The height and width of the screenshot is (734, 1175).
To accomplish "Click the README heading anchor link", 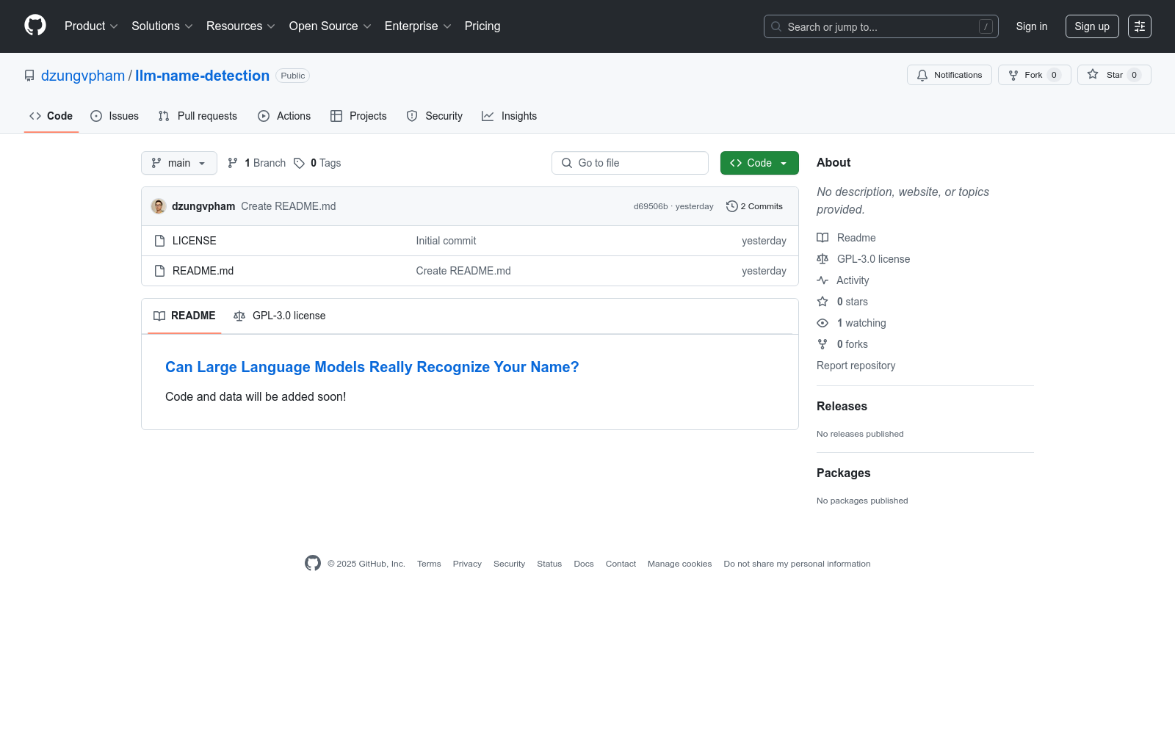I will pyautogui.click(x=372, y=367).
